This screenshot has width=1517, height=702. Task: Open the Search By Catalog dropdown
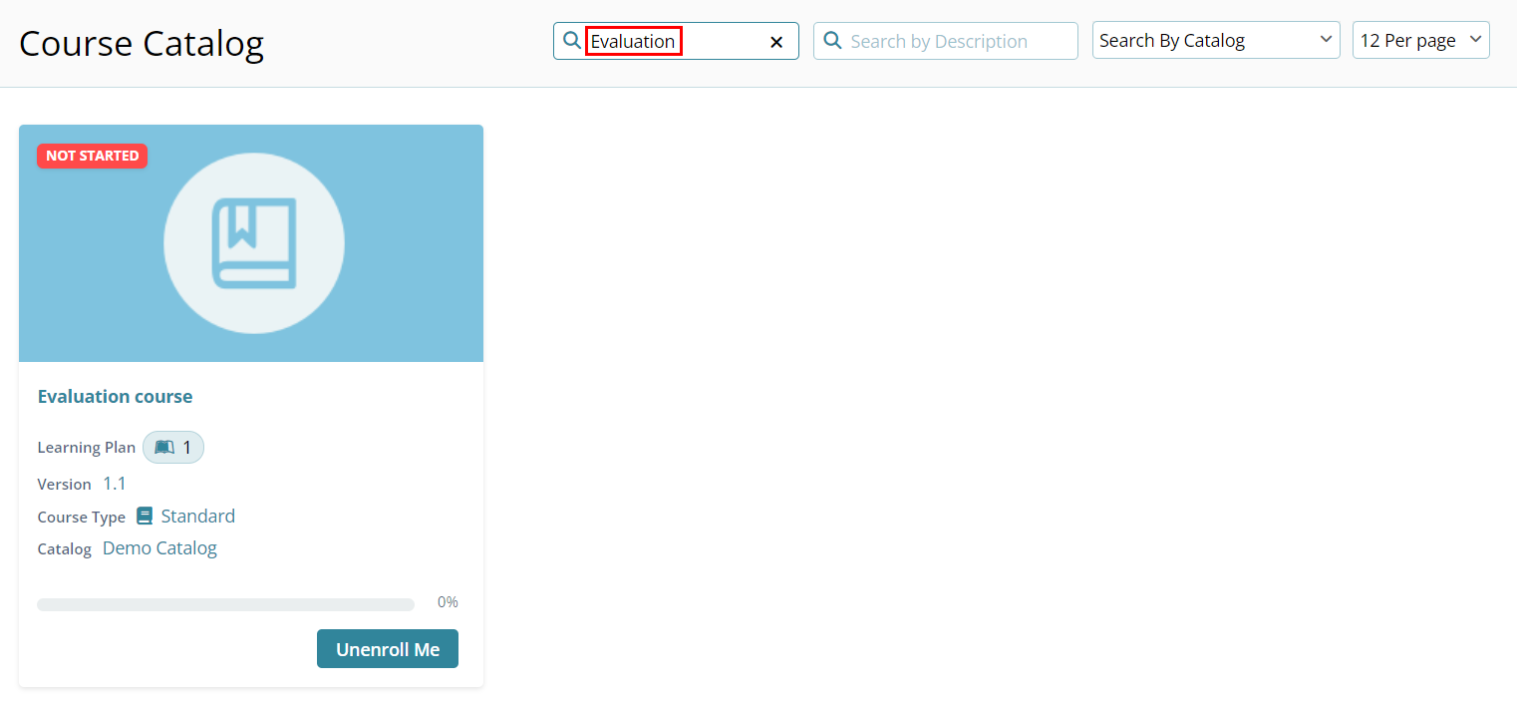click(1215, 41)
